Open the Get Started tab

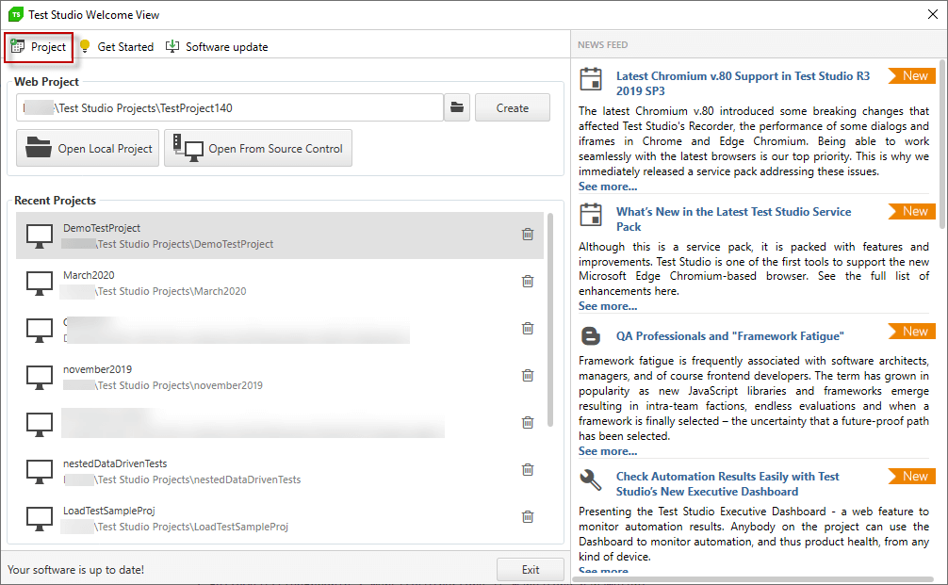tap(117, 46)
